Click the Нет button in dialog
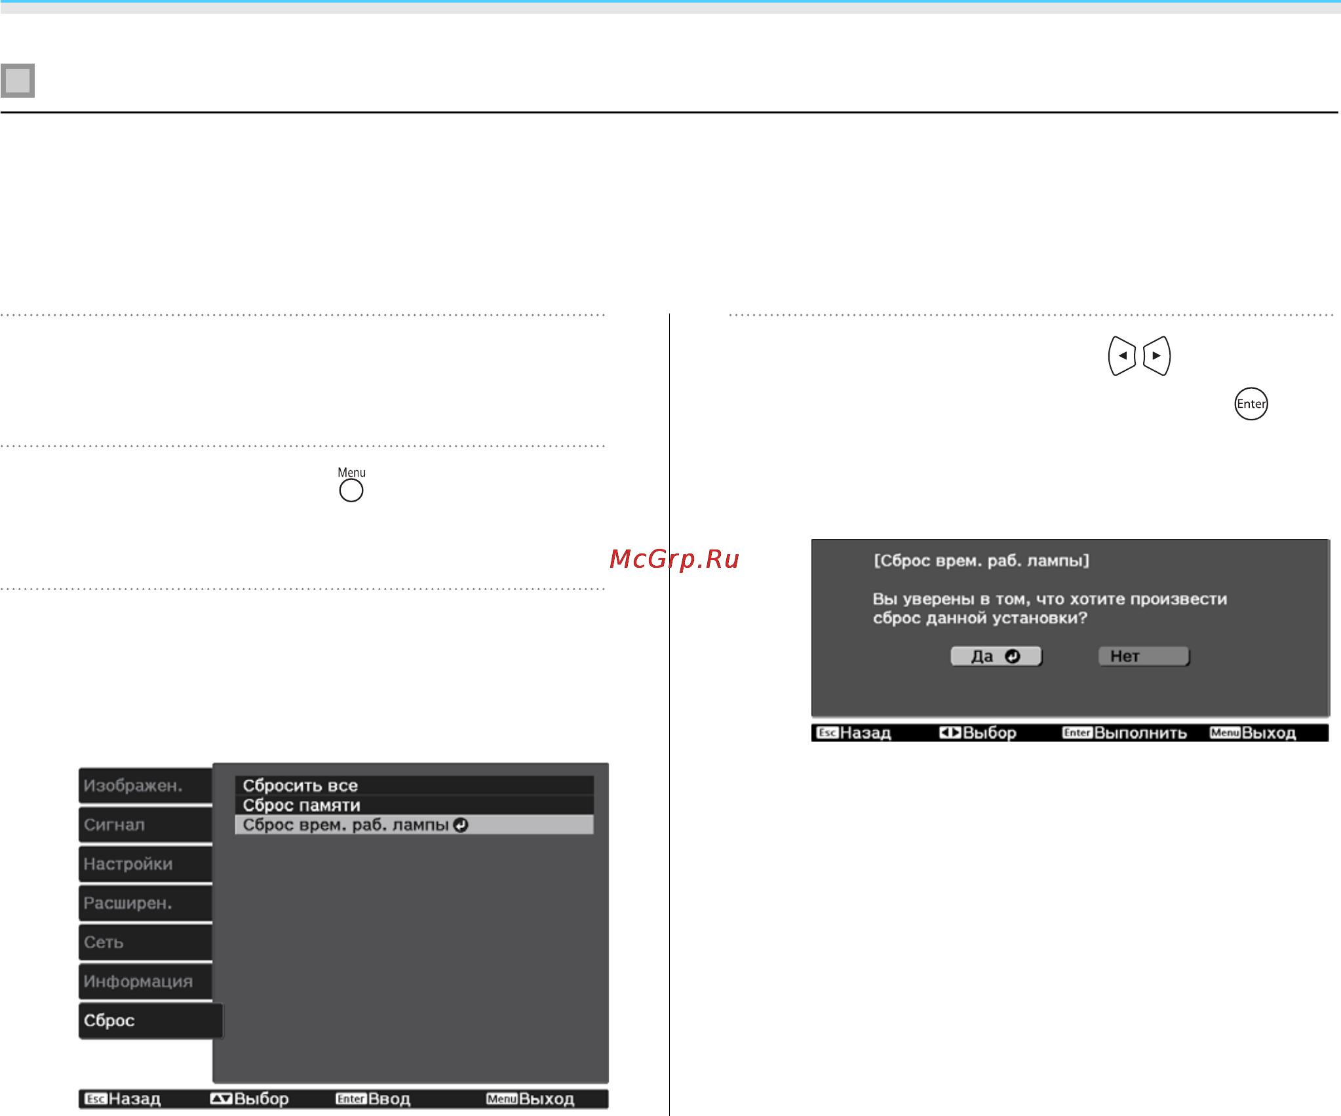This screenshot has height=1116, width=1341. pyautogui.click(x=1144, y=656)
